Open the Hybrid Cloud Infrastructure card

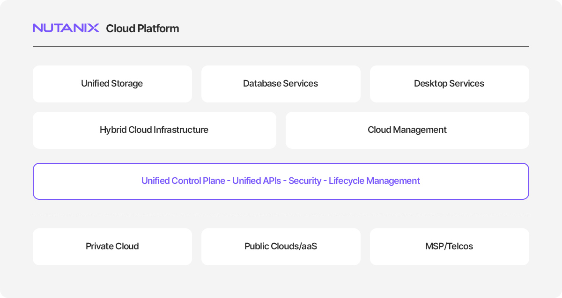tap(155, 130)
